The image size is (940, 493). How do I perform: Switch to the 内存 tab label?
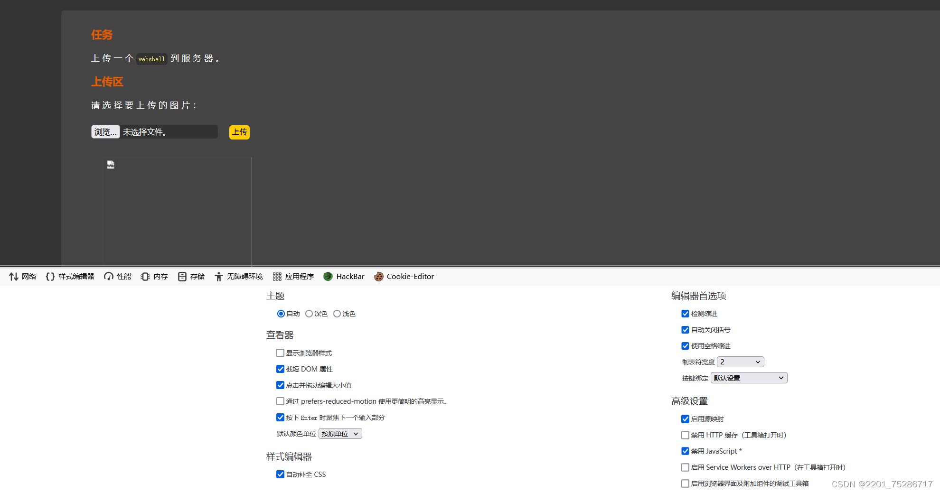pyautogui.click(x=160, y=277)
